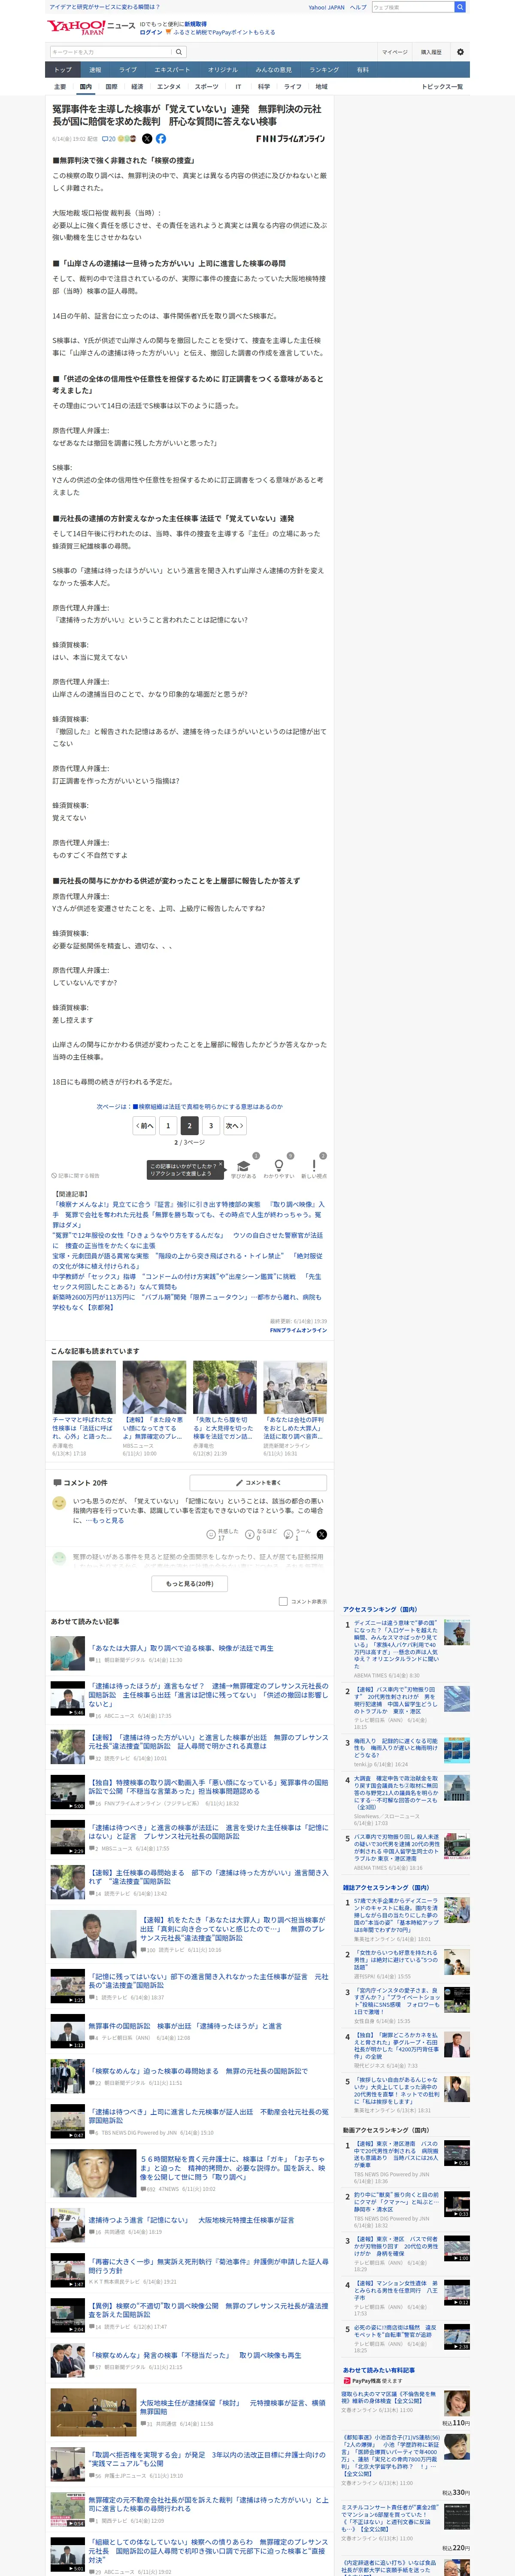Expand comment with …もっと見る link

[x=105, y=1520]
